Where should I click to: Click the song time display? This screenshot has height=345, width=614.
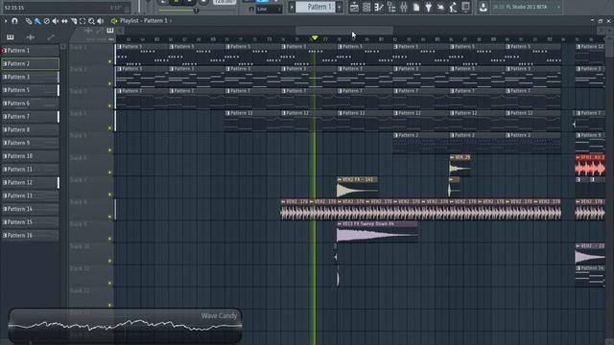click(x=66, y=8)
